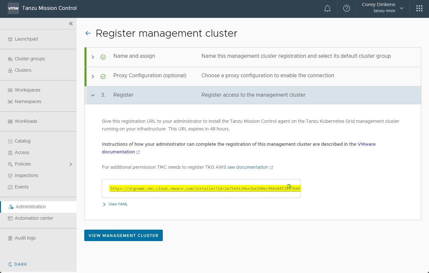Open the apps grid switcher icon
This screenshot has height=273, width=429.
point(419,9)
